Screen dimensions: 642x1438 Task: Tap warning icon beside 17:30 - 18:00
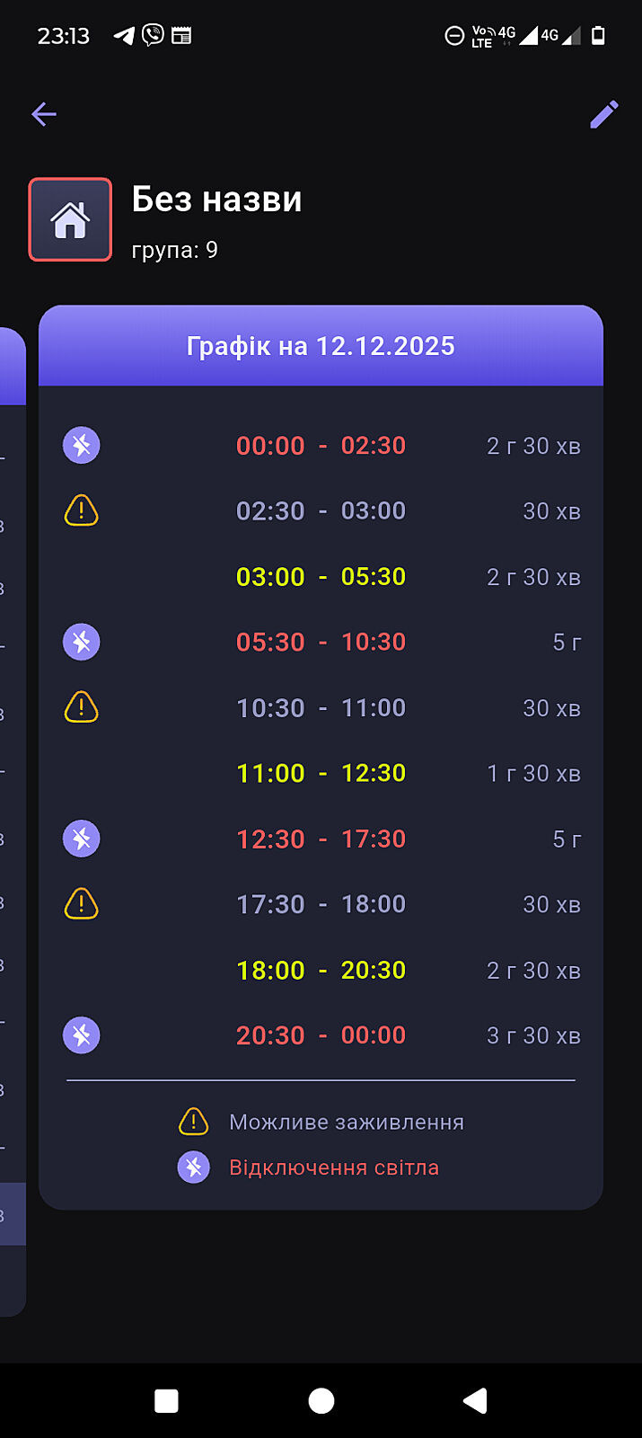81,904
